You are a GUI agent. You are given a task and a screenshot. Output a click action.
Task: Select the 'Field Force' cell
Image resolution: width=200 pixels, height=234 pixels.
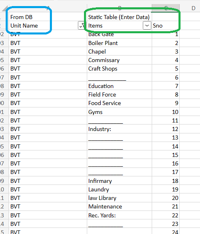[x=119, y=94]
